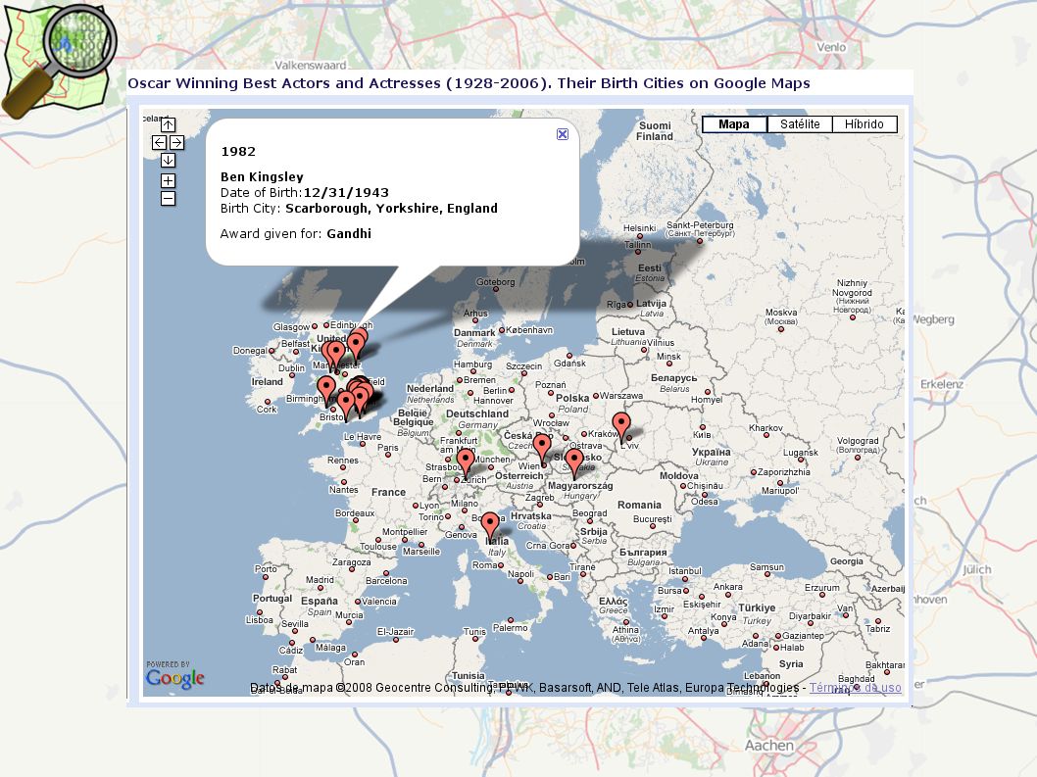Click the Helsinki label on the map
The height and width of the screenshot is (777, 1037).
click(x=639, y=228)
